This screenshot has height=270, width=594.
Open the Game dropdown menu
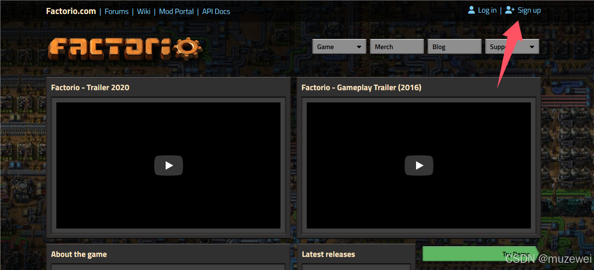click(339, 47)
